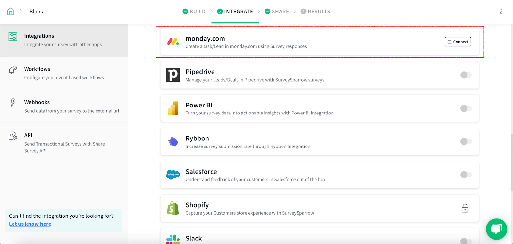Enable the Power BI integration toggle
The width and height of the screenshot is (513, 244).
click(x=466, y=108)
